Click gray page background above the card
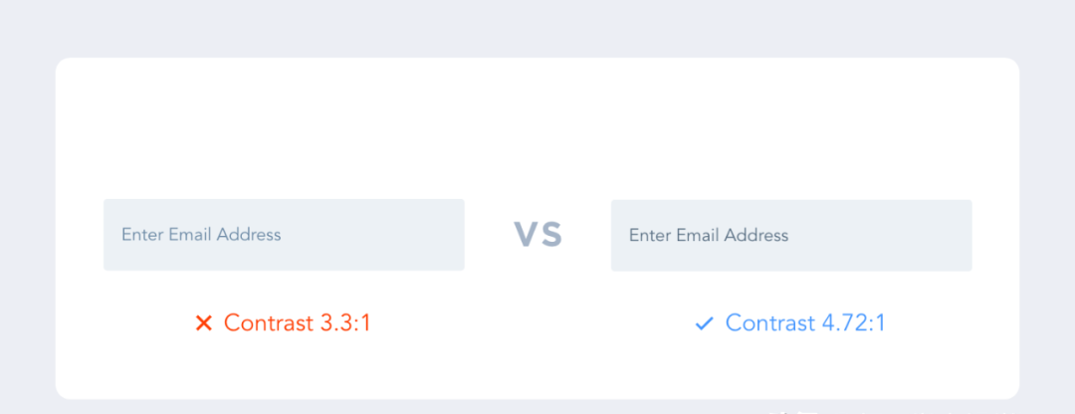The width and height of the screenshot is (1075, 414). 537,28
